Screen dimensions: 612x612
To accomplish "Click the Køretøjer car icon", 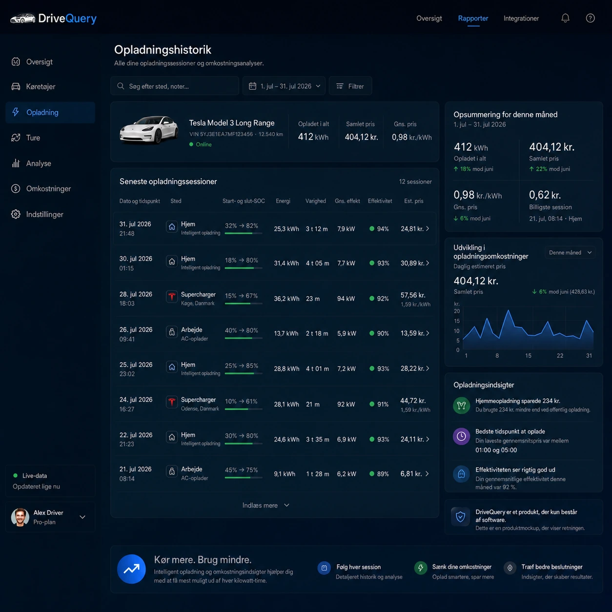I will click(16, 86).
